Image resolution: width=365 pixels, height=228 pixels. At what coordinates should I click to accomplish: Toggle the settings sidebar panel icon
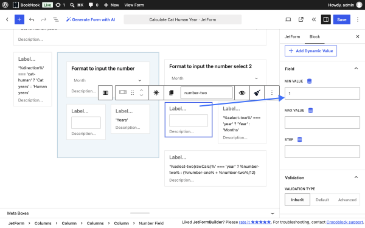click(x=326, y=19)
